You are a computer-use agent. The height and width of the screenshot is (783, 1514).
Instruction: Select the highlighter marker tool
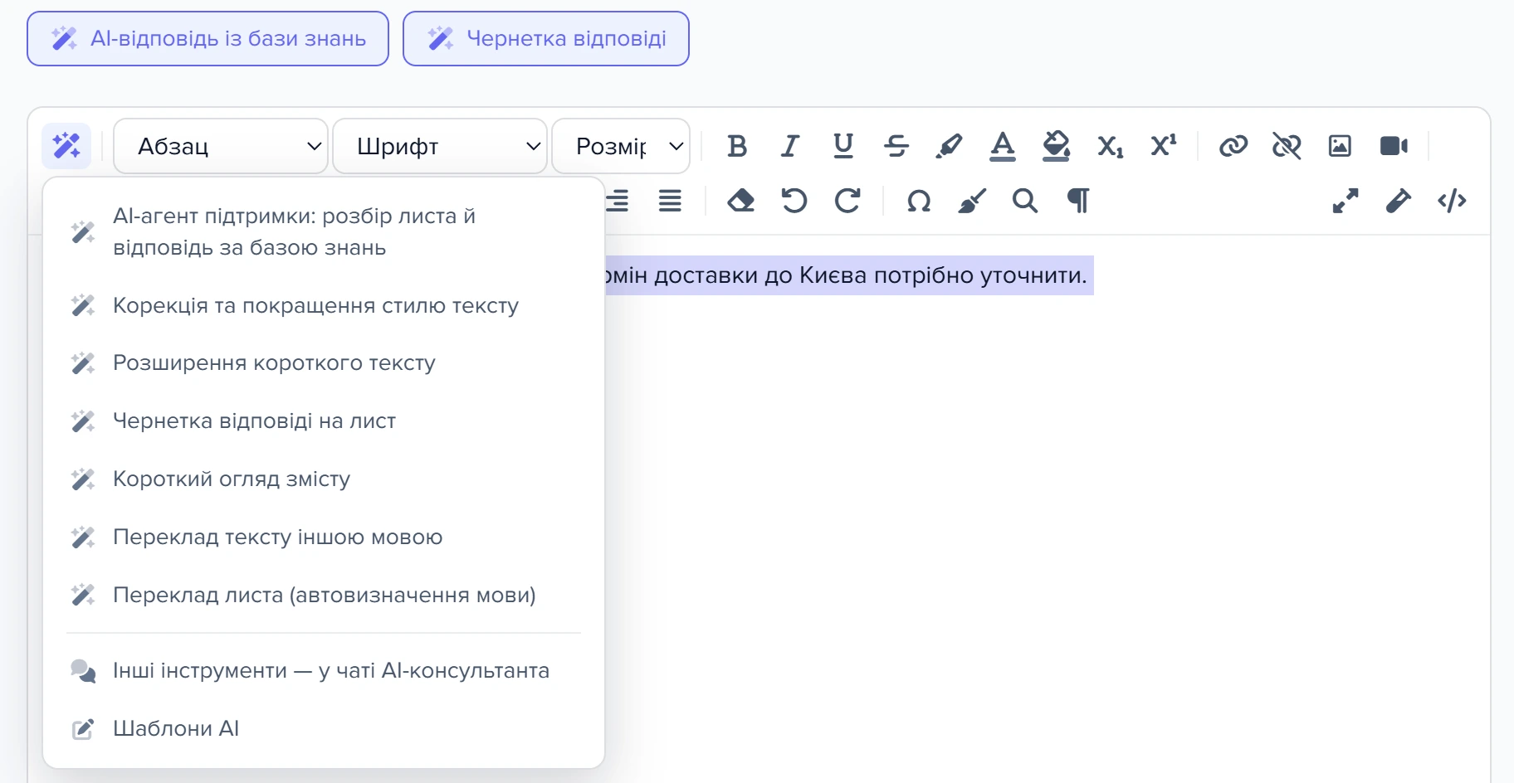coord(949,146)
